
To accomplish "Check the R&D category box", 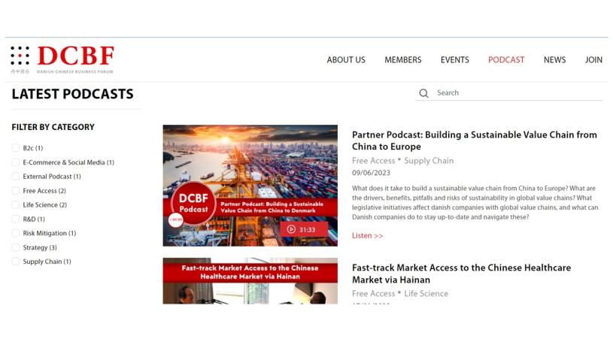I will click(x=16, y=219).
